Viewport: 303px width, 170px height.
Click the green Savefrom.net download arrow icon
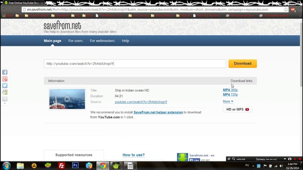[x=182, y=157]
